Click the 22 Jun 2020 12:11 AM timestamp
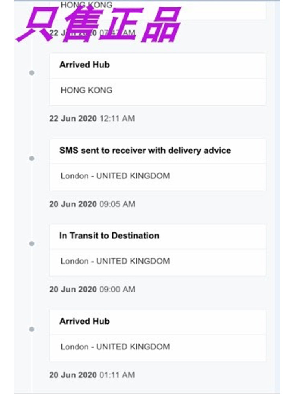295x394 pixels. (x=92, y=118)
